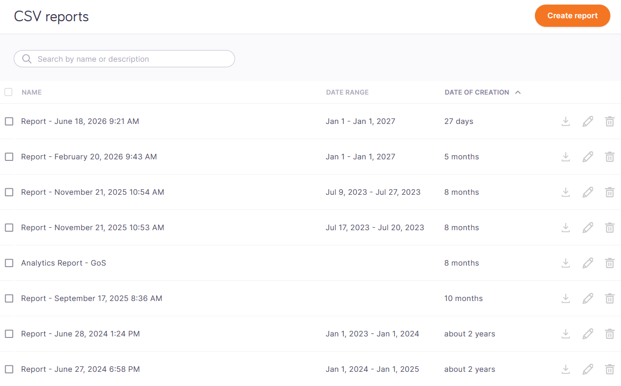Sort by the Name column header
The height and width of the screenshot is (386, 621).
click(x=32, y=93)
